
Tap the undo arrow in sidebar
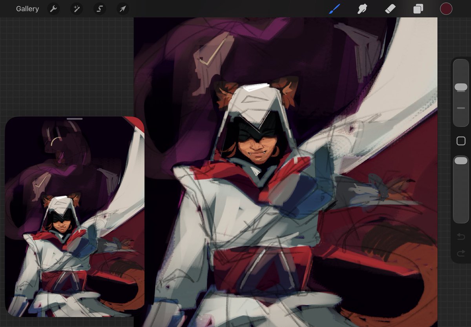tap(461, 236)
